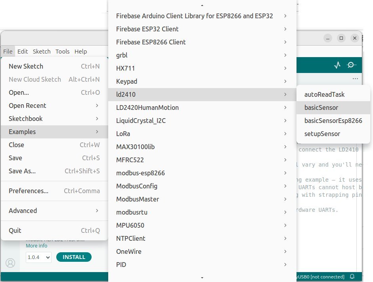Expand NTPClient examples
373x282 pixels.
point(202,238)
